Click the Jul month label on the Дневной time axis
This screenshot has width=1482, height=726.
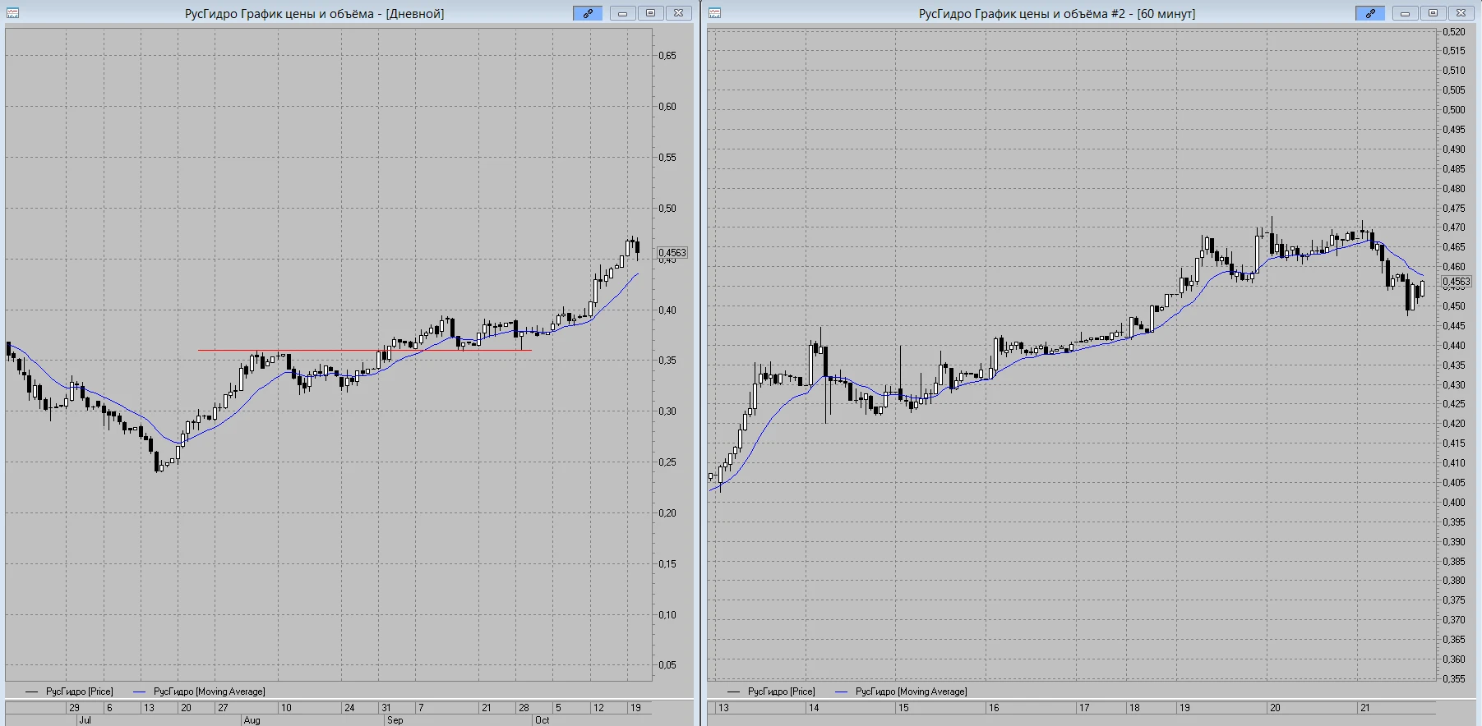click(x=85, y=720)
